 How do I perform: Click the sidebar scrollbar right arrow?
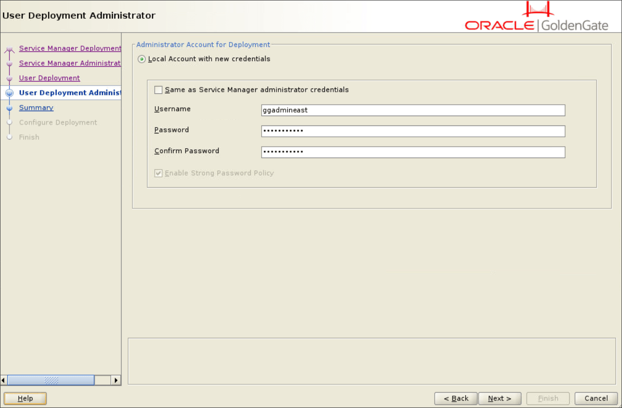point(116,380)
